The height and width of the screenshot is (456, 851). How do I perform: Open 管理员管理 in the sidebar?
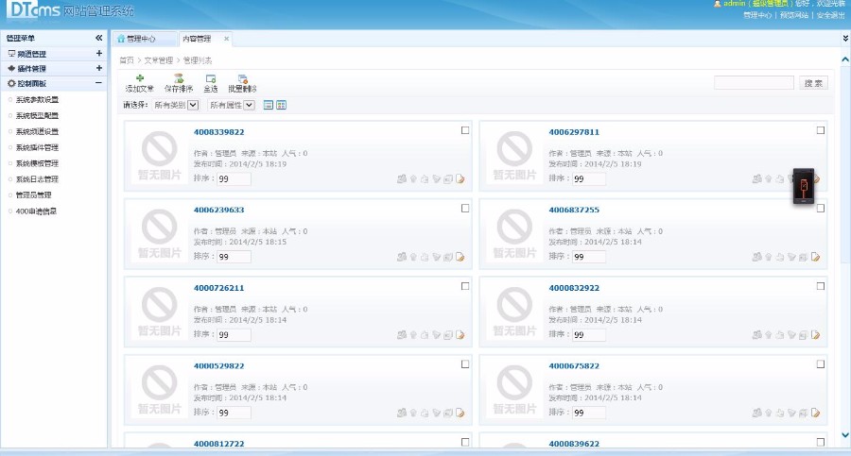(x=33, y=195)
